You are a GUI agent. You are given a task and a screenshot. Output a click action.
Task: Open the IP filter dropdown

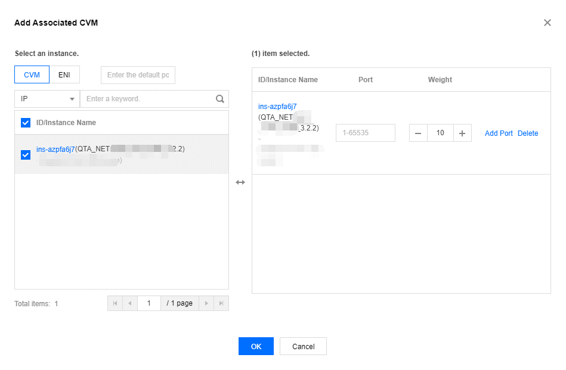click(x=47, y=99)
